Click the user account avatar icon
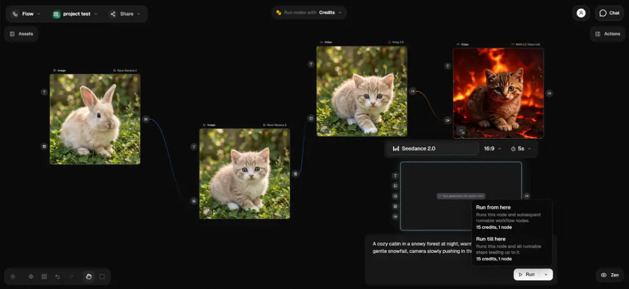 pos(581,13)
